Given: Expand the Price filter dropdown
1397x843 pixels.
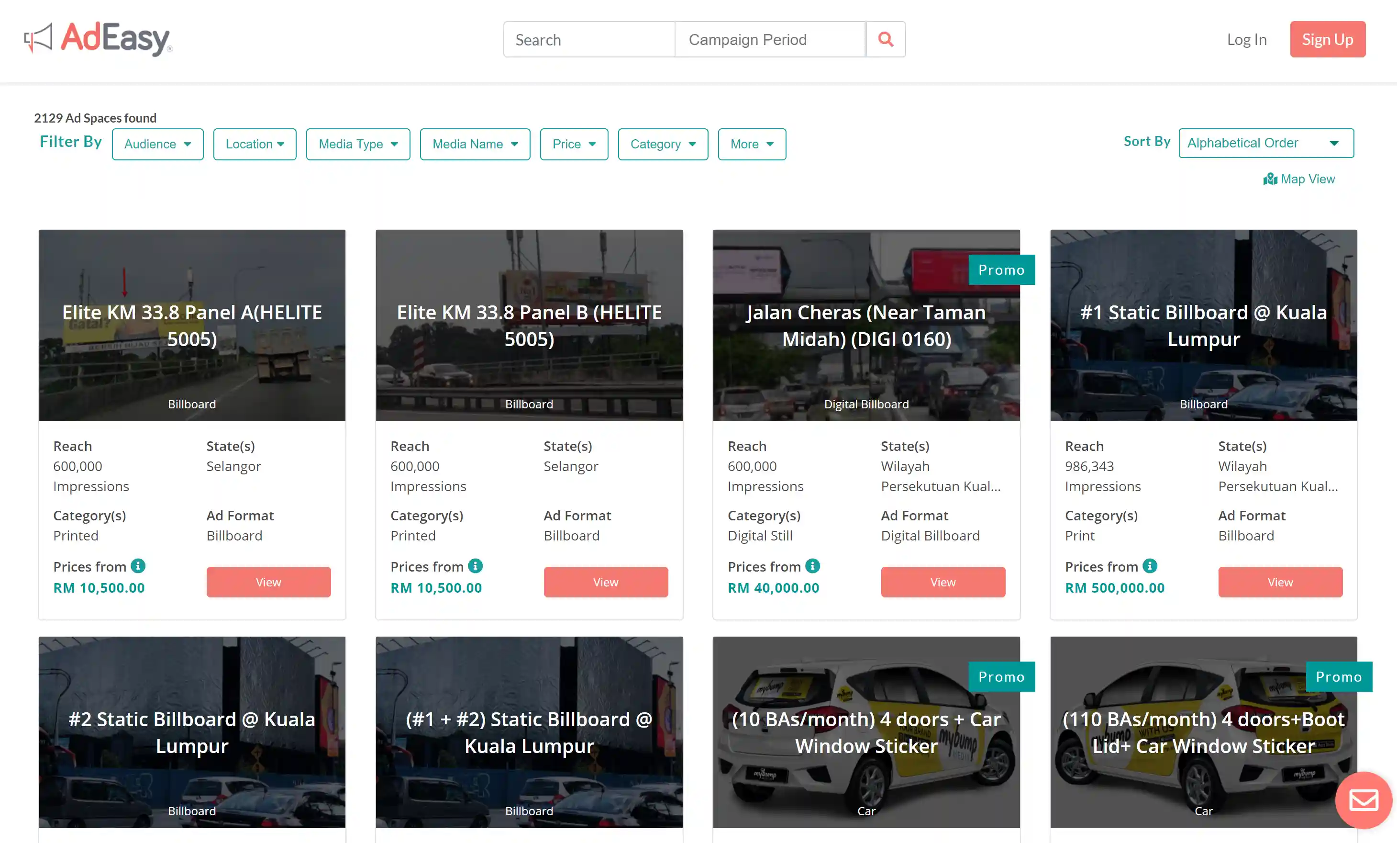Looking at the screenshot, I should [574, 144].
